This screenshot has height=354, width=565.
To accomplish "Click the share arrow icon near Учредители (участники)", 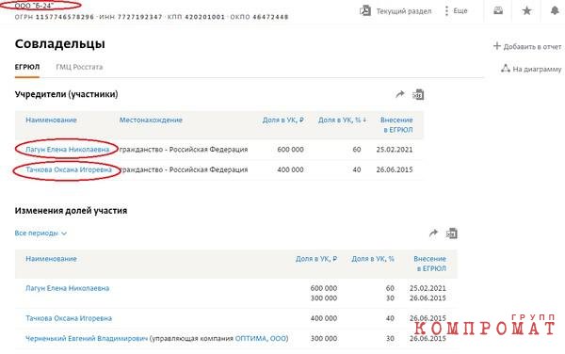I will click(x=400, y=94).
